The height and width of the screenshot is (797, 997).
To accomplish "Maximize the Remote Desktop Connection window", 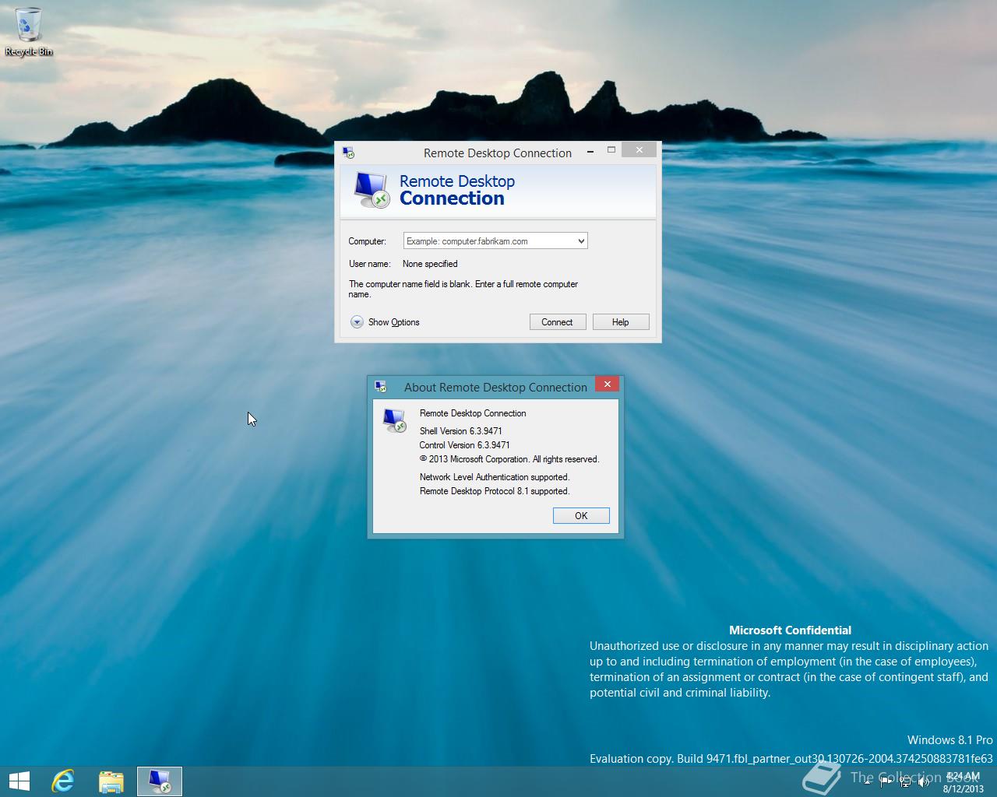I will pyautogui.click(x=611, y=150).
